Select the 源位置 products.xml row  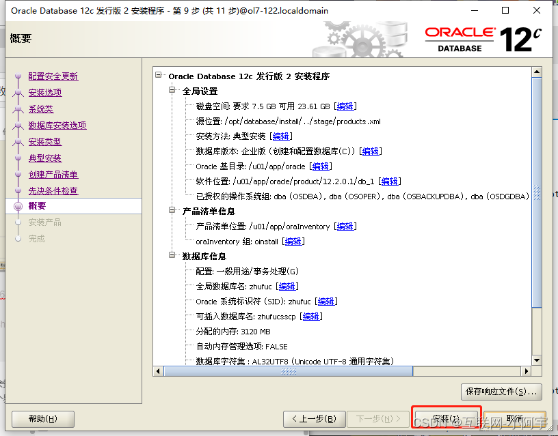click(x=289, y=121)
